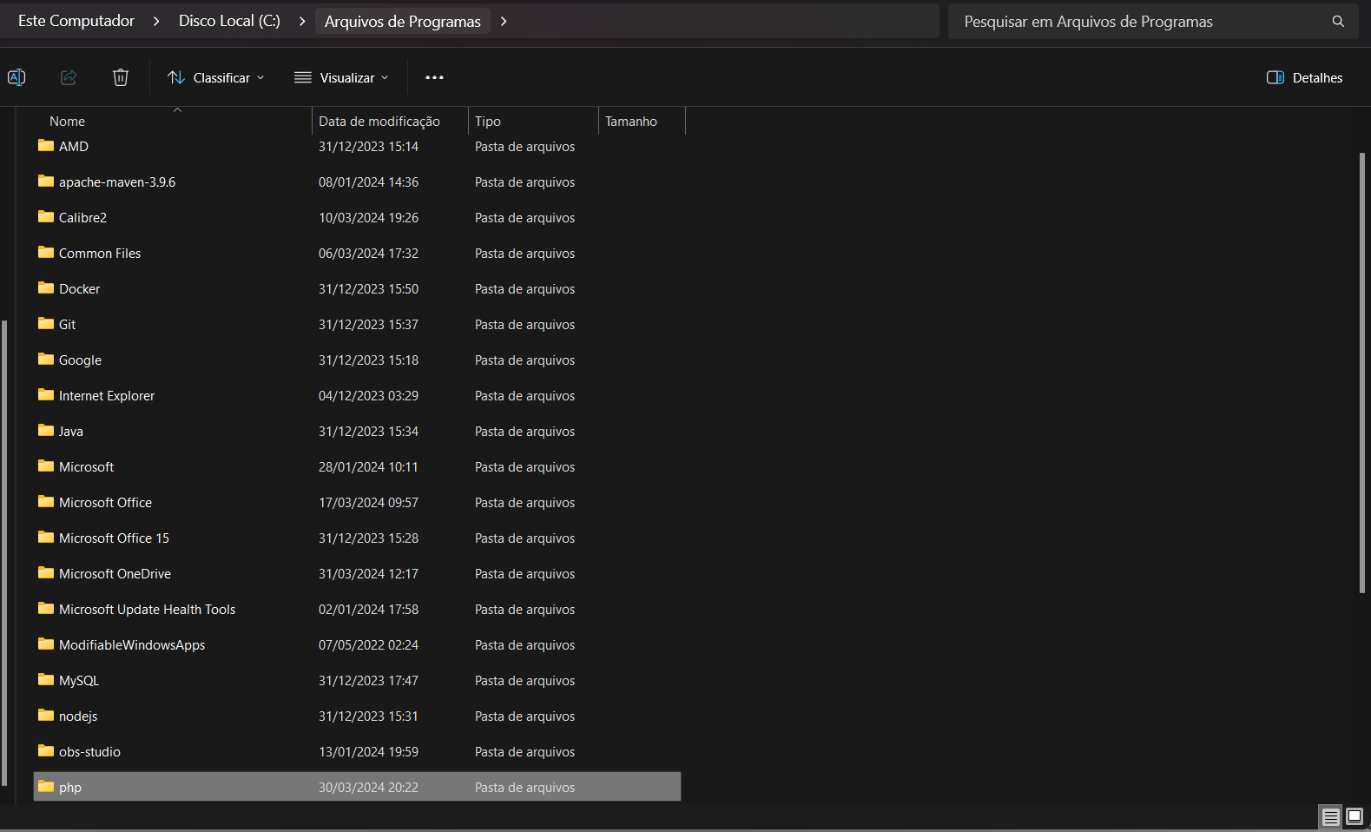Select the Java folder icon
1371x832 pixels.
pos(46,430)
